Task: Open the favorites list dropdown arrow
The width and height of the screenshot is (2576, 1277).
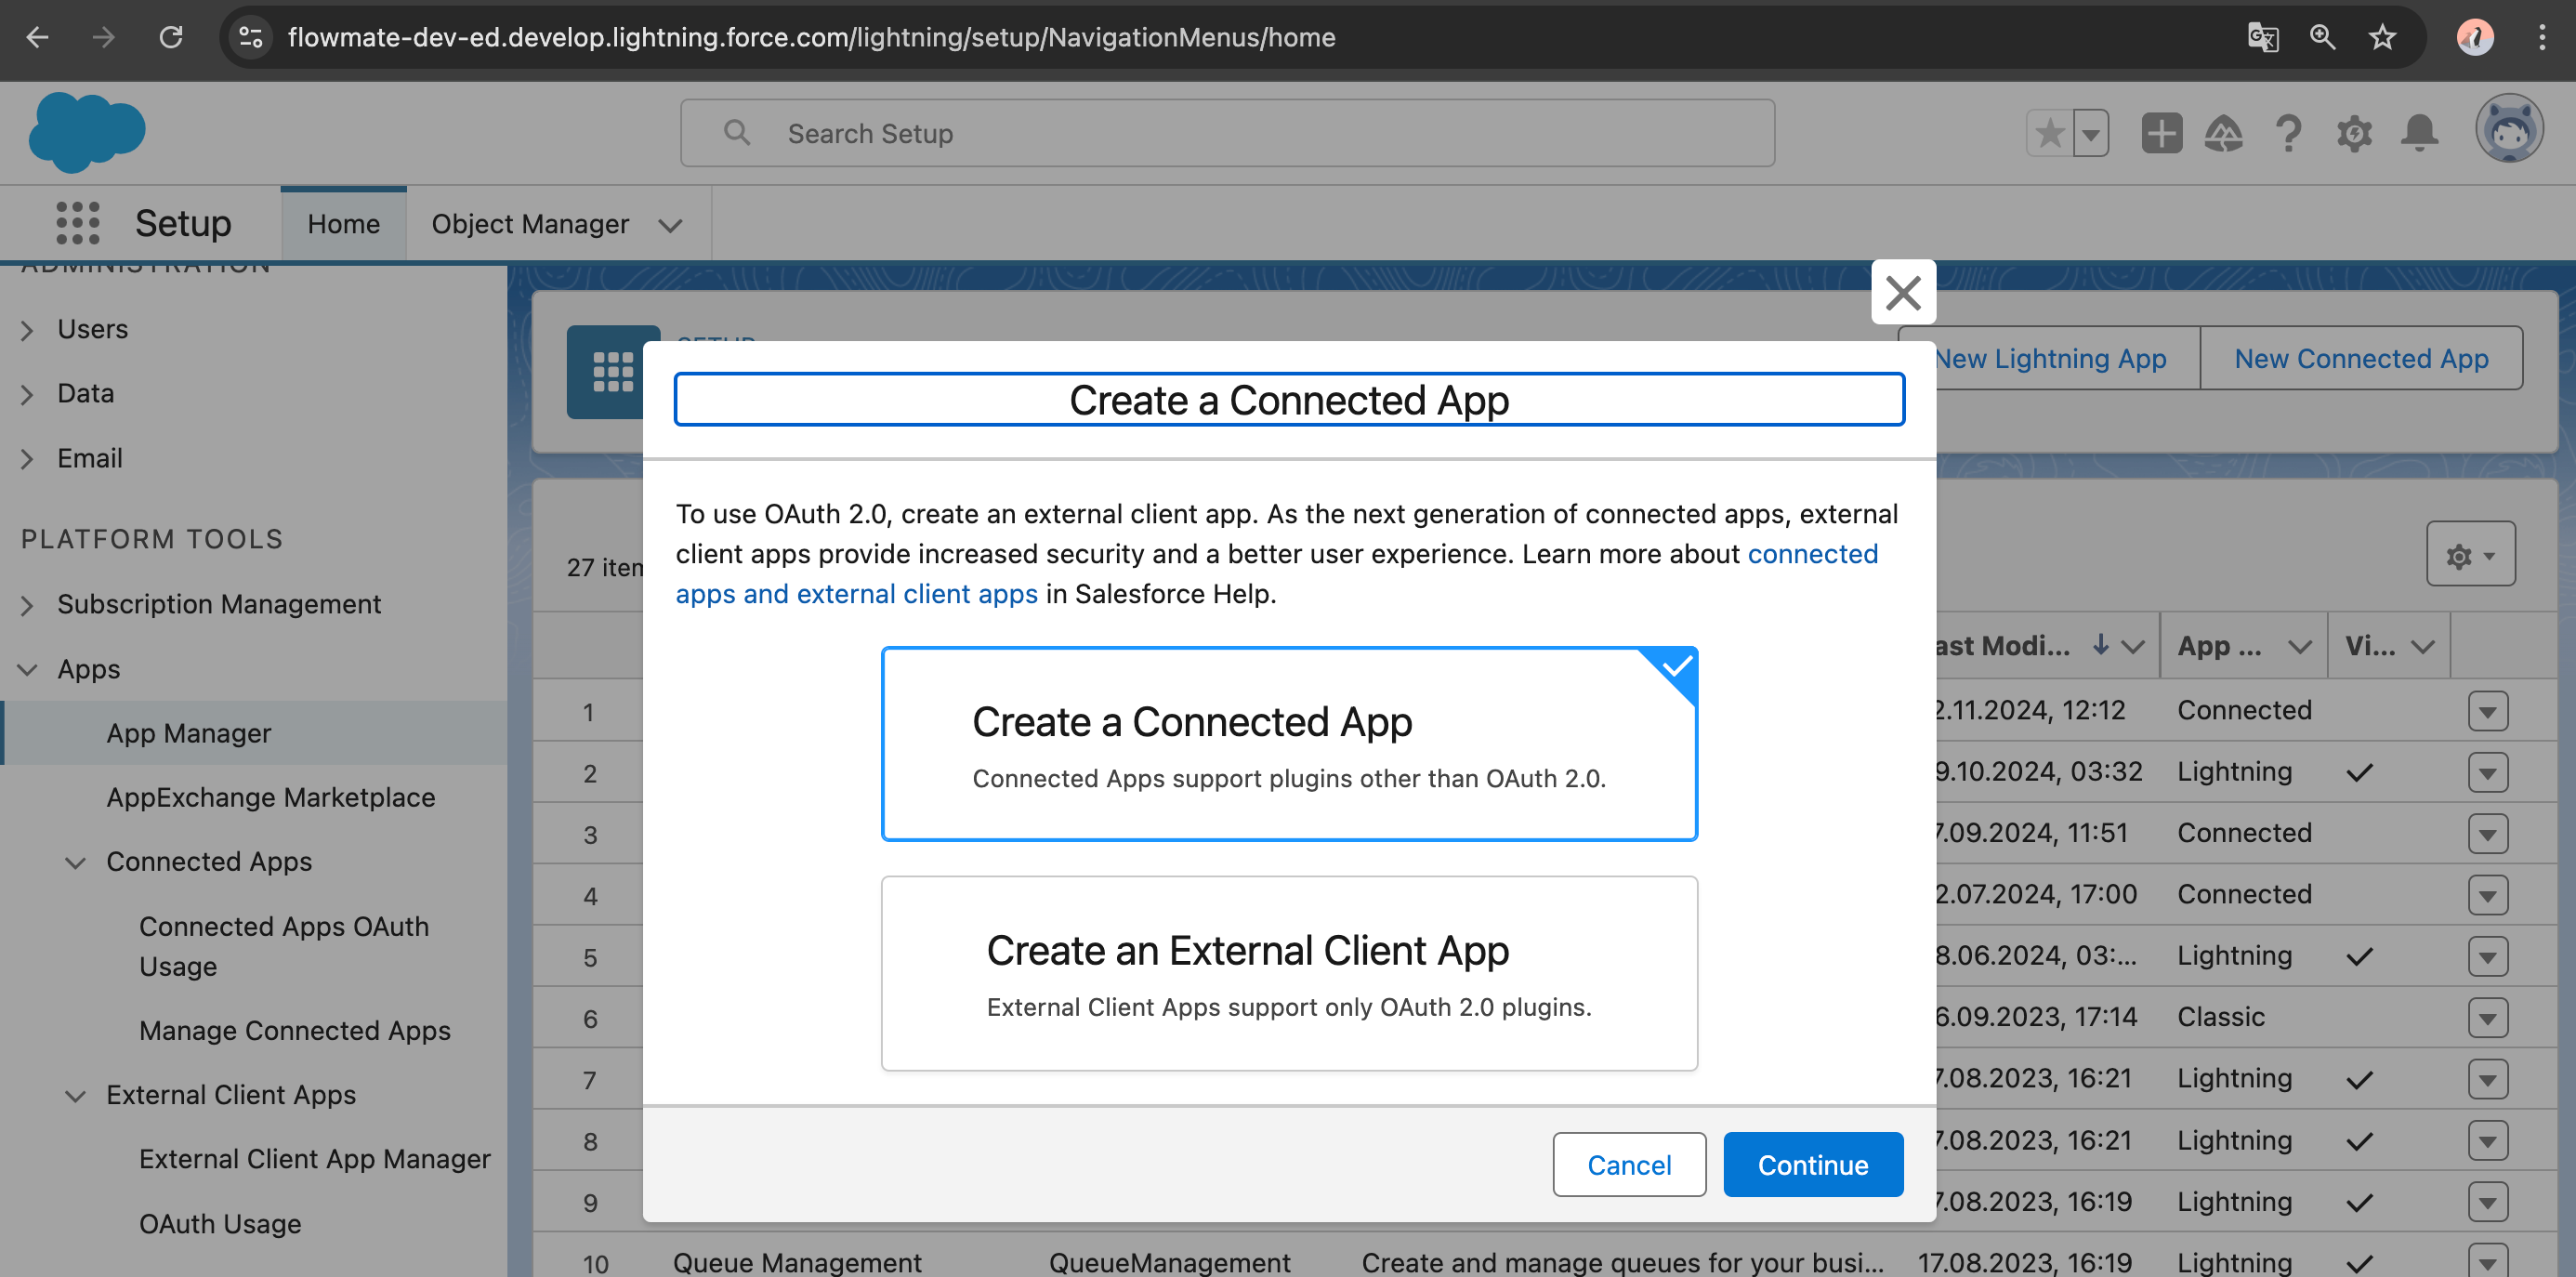Action: (2091, 133)
